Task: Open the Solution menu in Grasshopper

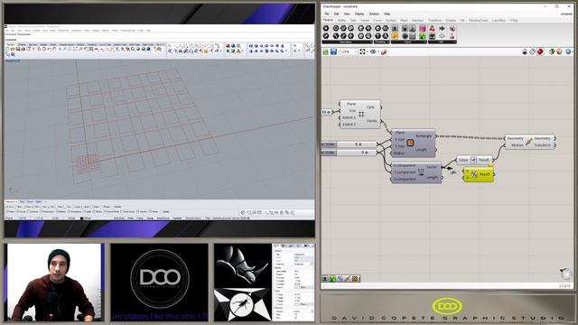Action: point(374,14)
